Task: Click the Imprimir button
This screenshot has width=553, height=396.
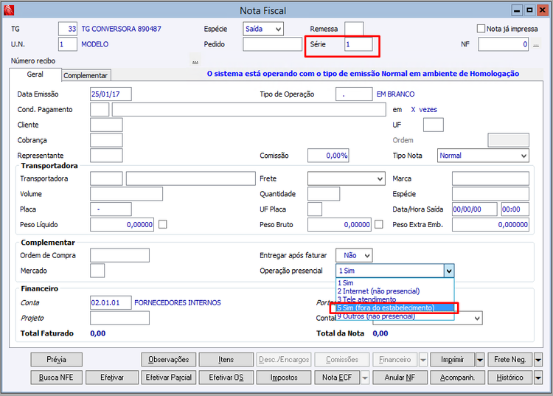Action: point(453,360)
